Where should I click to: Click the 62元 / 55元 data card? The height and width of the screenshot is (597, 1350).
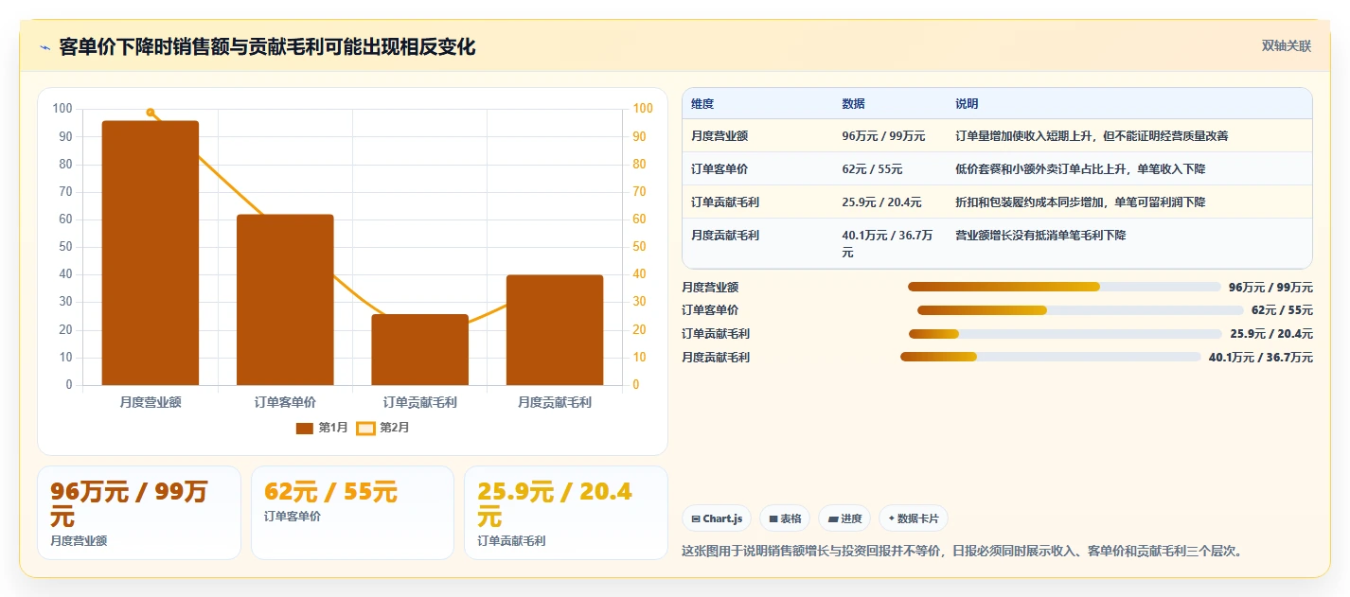pyautogui.click(x=352, y=513)
